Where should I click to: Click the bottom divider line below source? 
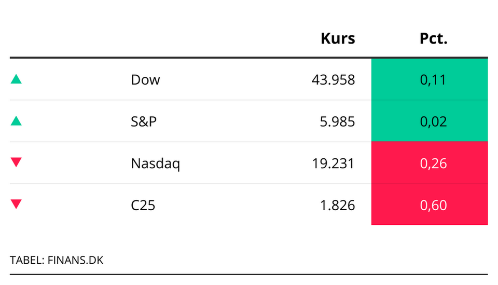coord(248,274)
